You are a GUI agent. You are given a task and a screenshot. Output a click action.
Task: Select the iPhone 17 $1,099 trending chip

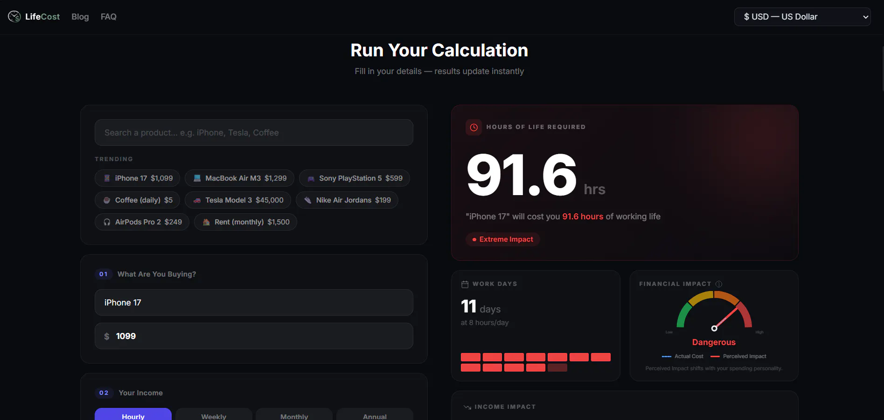point(138,178)
